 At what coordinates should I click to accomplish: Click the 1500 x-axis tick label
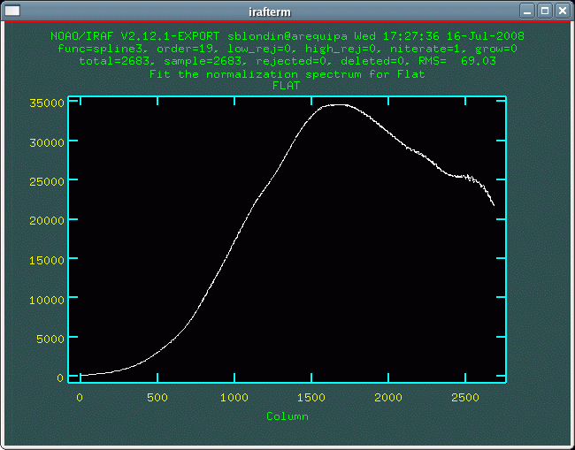pos(311,398)
